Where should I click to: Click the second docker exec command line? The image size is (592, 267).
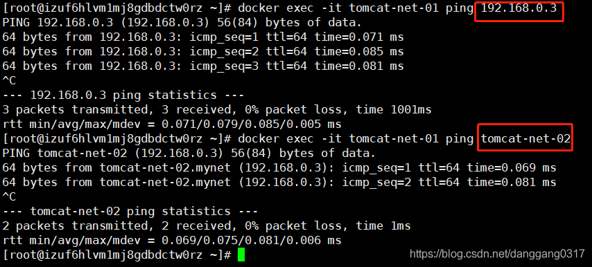[x=286, y=139]
